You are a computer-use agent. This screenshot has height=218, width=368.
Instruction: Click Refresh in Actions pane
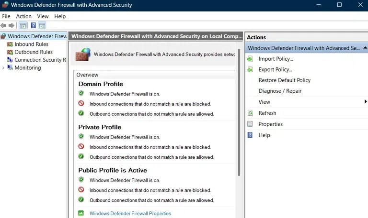tap(267, 113)
